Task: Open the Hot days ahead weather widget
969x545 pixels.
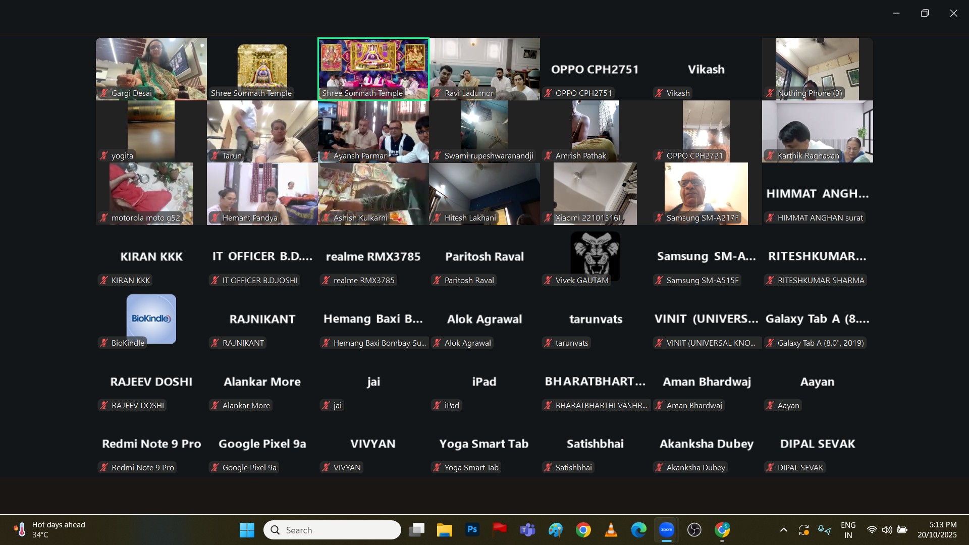Action: (x=50, y=530)
